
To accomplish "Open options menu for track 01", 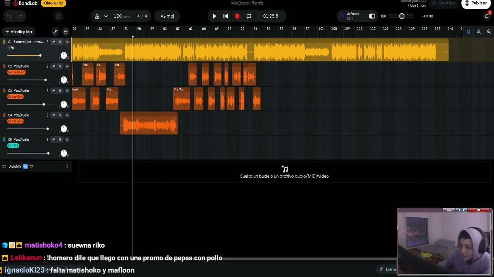I will coord(47,42).
